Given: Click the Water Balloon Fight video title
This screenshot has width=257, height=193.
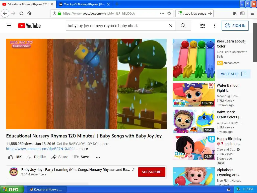Looking at the screenshot, I should point(228,88).
